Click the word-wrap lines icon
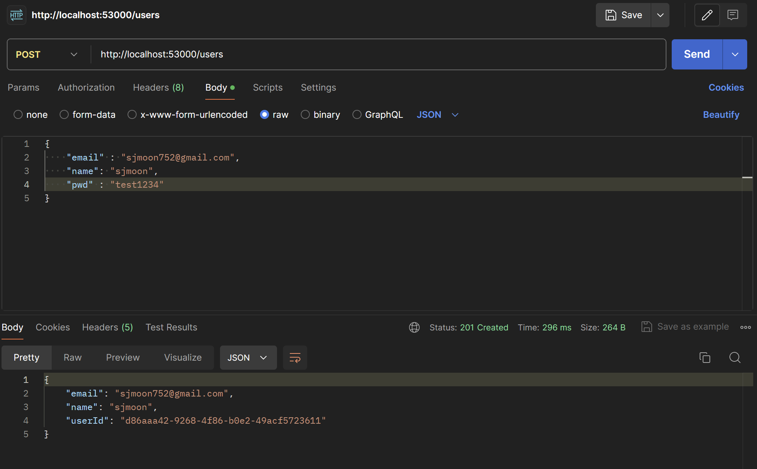Viewport: 757px width, 469px height. click(295, 357)
